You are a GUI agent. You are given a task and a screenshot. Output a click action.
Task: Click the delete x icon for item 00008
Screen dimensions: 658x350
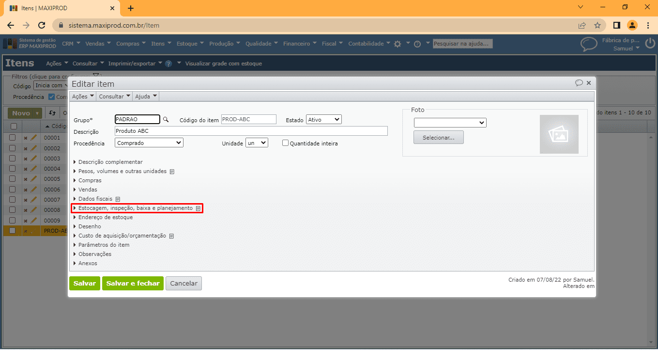26,210
